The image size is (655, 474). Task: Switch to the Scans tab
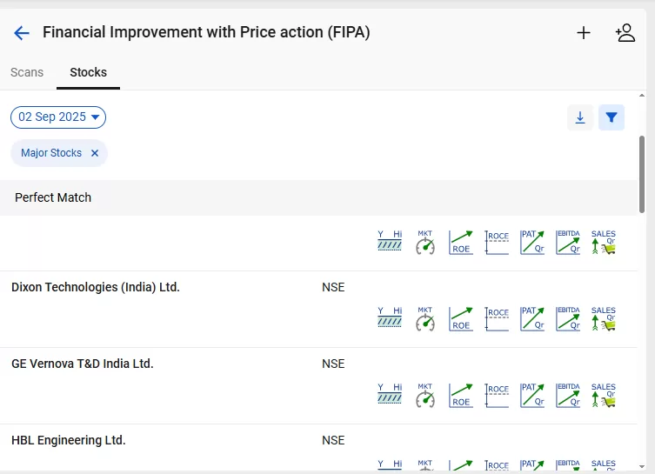click(27, 72)
